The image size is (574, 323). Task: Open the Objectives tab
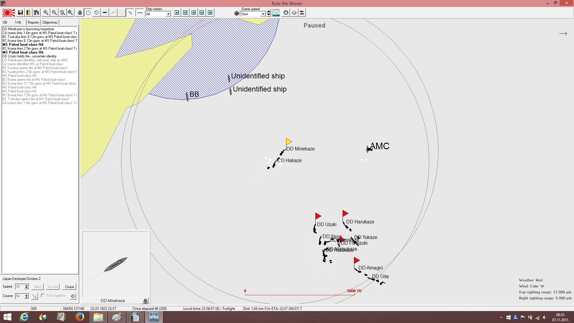(50, 22)
